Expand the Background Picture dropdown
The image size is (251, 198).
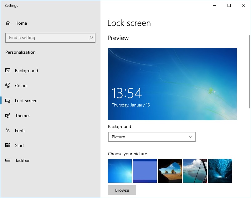pyautogui.click(x=151, y=137)
